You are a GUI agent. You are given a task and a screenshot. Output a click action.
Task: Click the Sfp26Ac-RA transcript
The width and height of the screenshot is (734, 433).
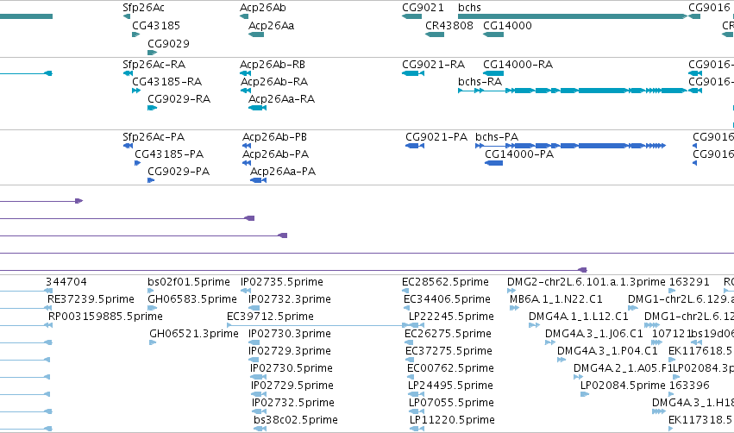128,73
